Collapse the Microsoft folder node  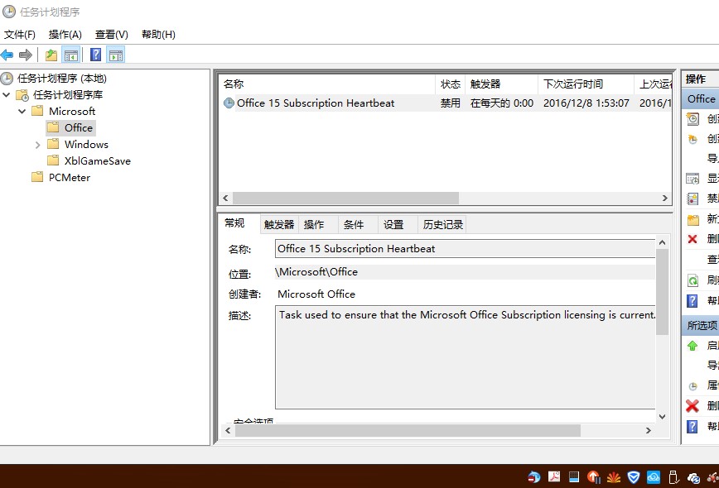pos(22,111)
